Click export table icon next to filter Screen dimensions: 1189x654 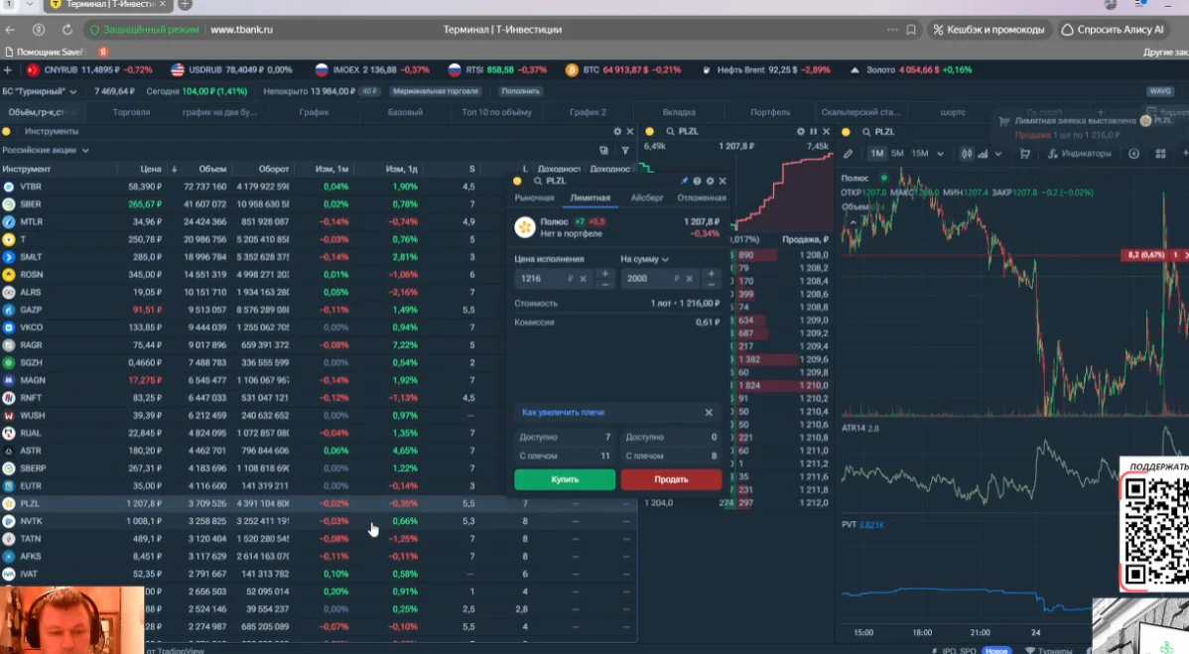[603, 150]
